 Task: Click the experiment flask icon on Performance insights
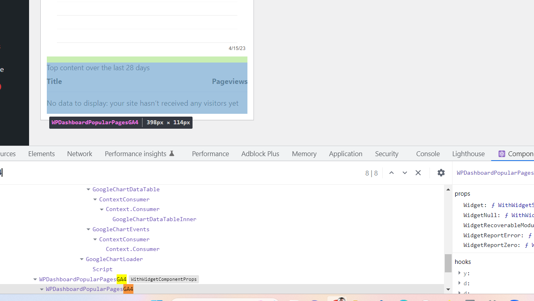click(x=172, y=153)
